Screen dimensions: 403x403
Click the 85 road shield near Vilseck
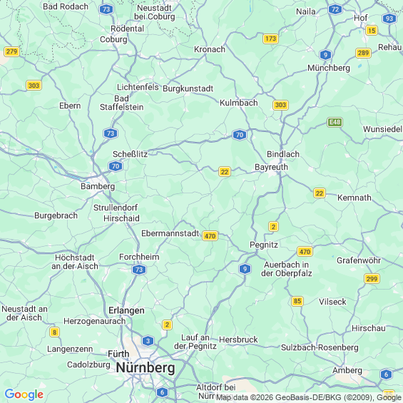(297, 301)
